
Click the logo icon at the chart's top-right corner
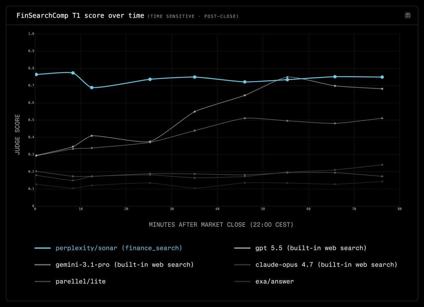[407, 15]
